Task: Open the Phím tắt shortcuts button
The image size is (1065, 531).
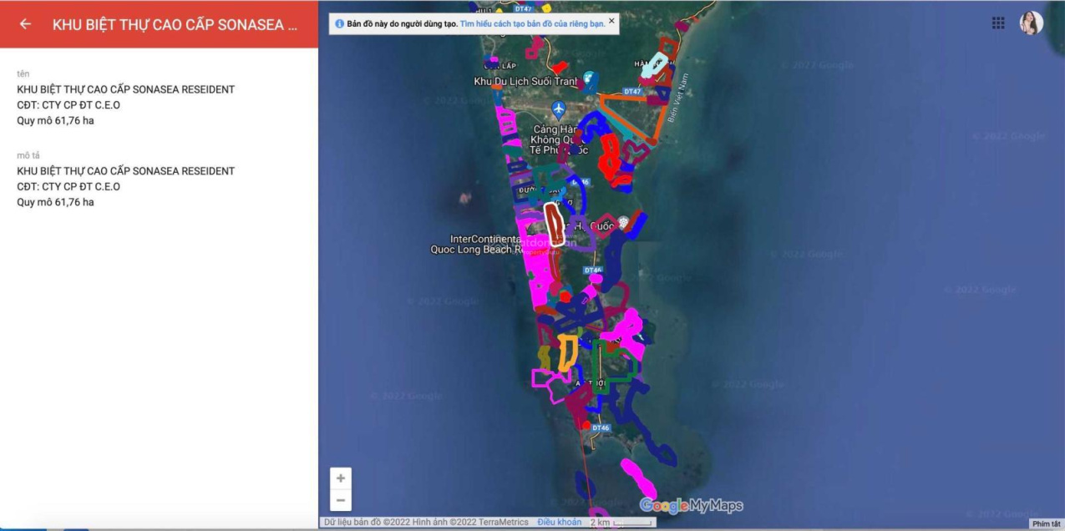Action: [x=1046, y=523]
